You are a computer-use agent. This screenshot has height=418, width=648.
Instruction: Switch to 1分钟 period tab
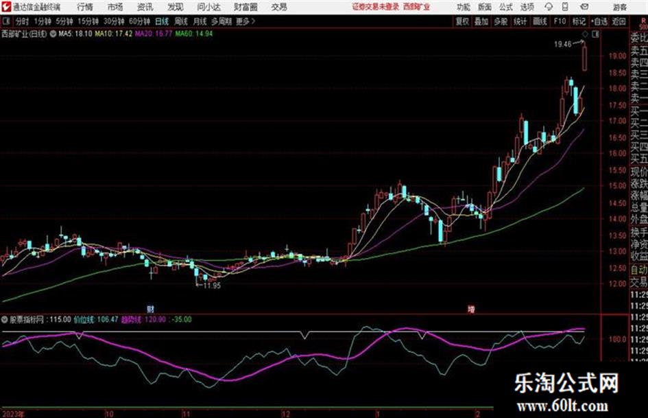coord(43,21)
